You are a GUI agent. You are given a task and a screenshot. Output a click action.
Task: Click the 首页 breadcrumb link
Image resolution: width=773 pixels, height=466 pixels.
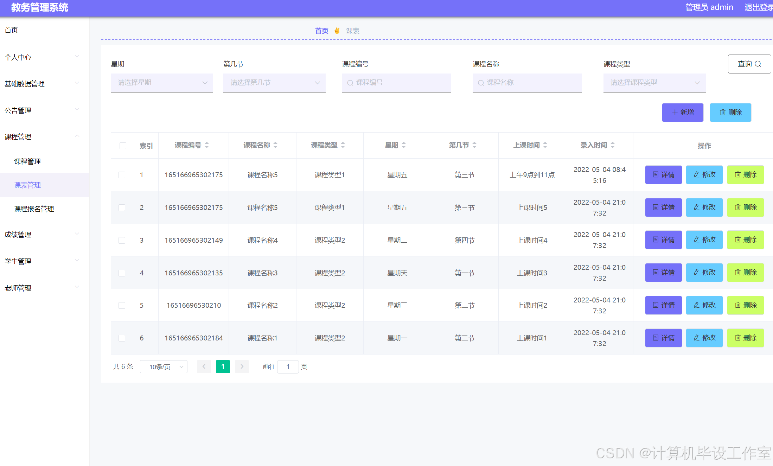coord(321,31)
